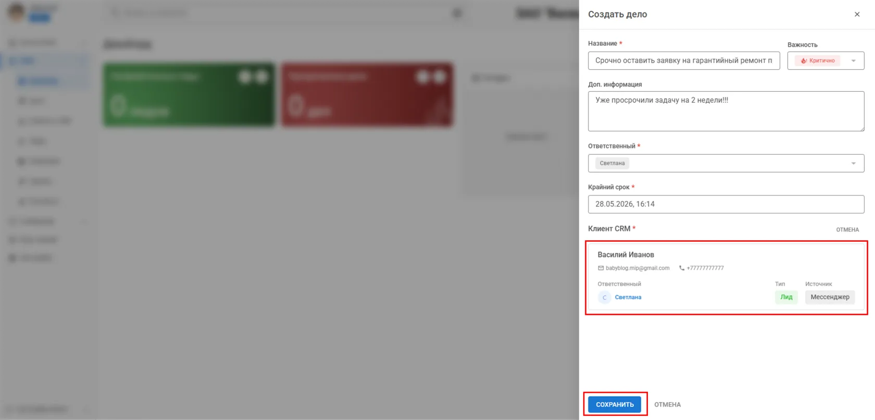Screen dimensions: 875x420
Task: Close the Создать дело panel
Action: (x=857, y=15)
